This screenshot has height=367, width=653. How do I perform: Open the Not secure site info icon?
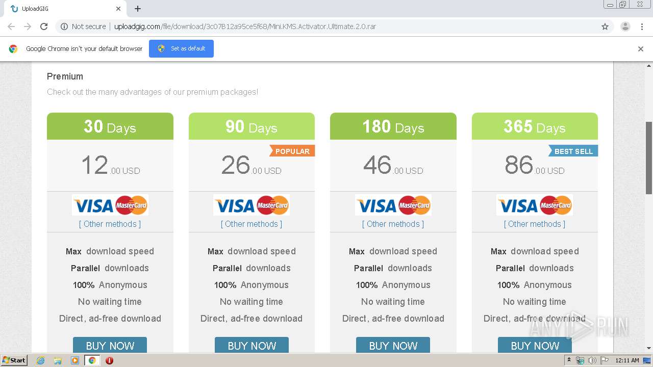point(64,27)
